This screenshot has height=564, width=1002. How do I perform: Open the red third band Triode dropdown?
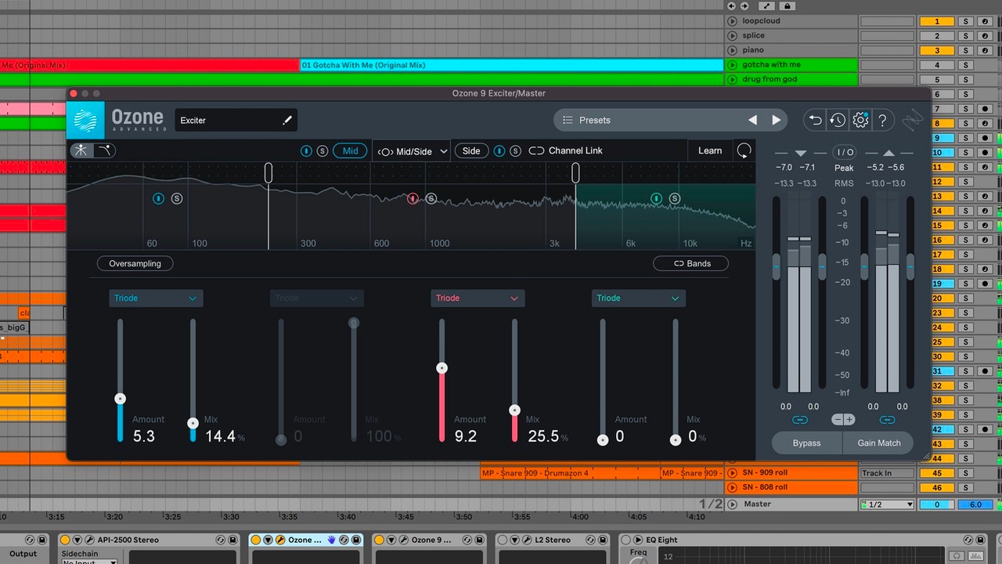[478, 298]
